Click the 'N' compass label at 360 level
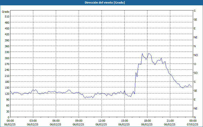Viewport: 203px width, 127px height. (195, 46)
